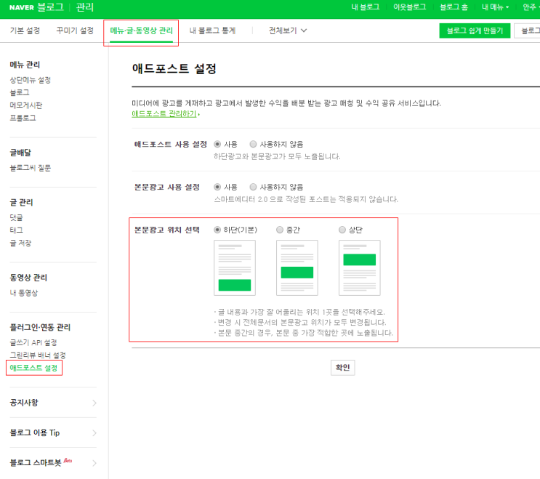Open 상단메뉴 설정 in sidebar
This screenshot has height=479, width=540.
pyautogui.click(x=31, y=80)
